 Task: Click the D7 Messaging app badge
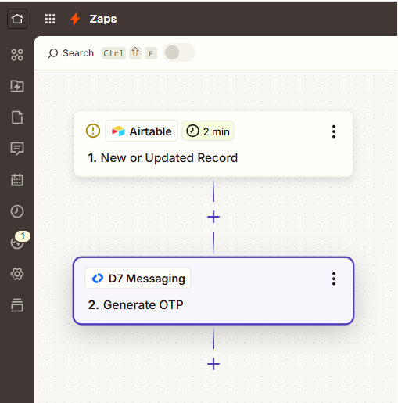click(x=138, y=278)
